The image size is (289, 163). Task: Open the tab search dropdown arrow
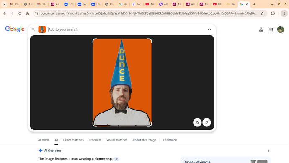(x=4, y=4)
